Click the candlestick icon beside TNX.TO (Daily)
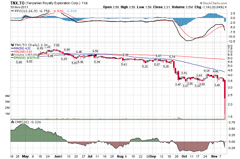 (12, 44)
